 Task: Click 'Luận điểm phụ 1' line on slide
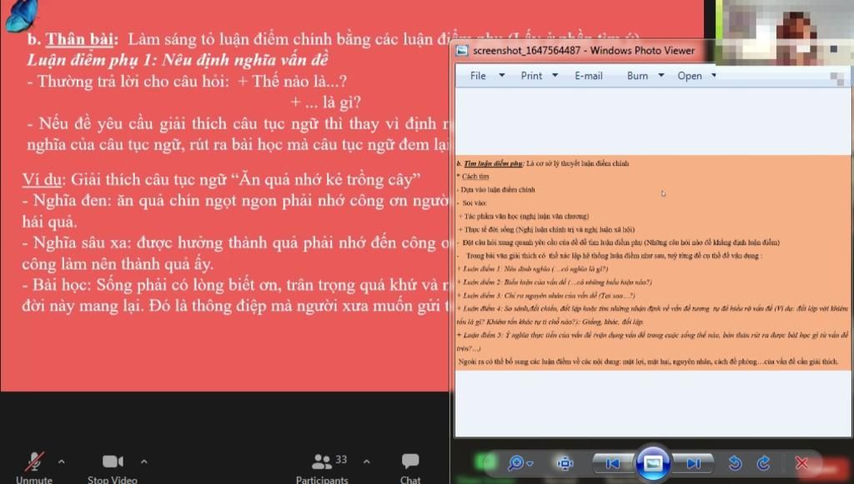pos(178,60)
